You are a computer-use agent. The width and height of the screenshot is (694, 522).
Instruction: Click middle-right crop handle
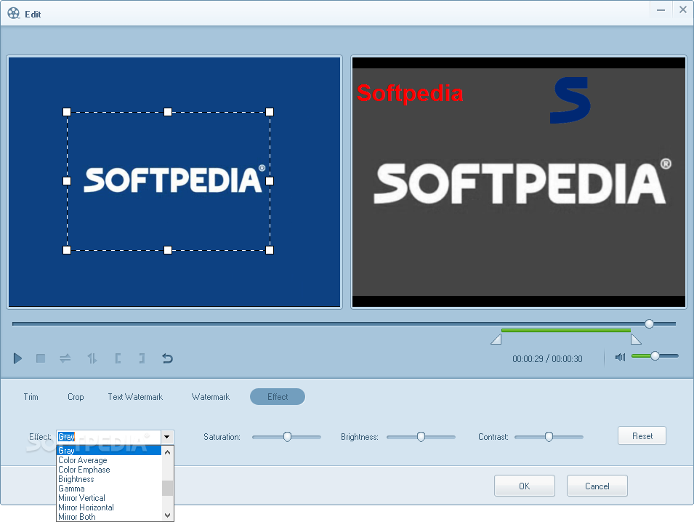click(270, 180)
